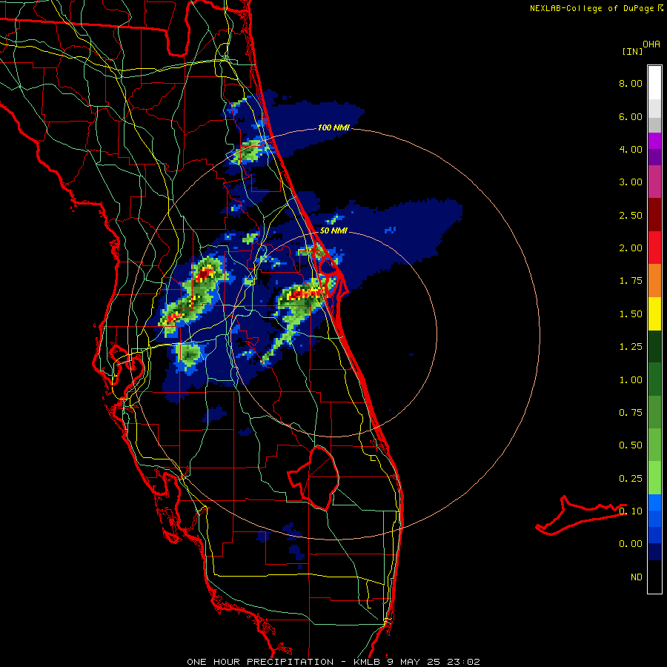This screenshot has width=667, height=667.
Task: Click the 2.00 legend value
Action: [631, 248]
